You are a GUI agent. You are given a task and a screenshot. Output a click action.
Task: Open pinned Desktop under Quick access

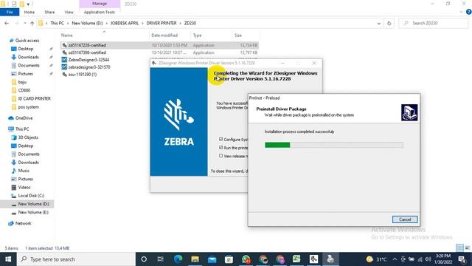[26, 49]
